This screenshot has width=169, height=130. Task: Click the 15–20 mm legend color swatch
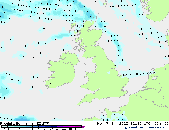click(42, 127)
